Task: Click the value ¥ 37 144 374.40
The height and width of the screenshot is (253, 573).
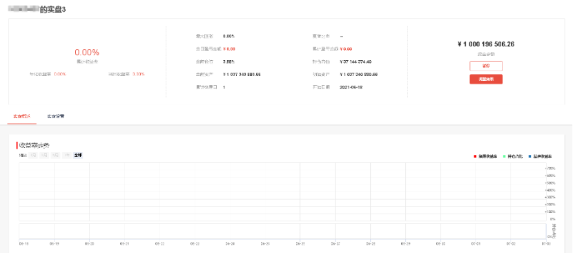Action: (x=356, y=62)
